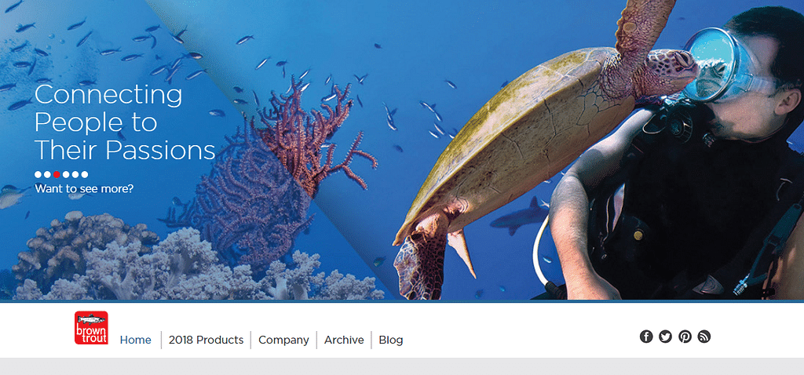Open the Company menu item
Viewport: 804px width, 375px height.
[283, 340]
